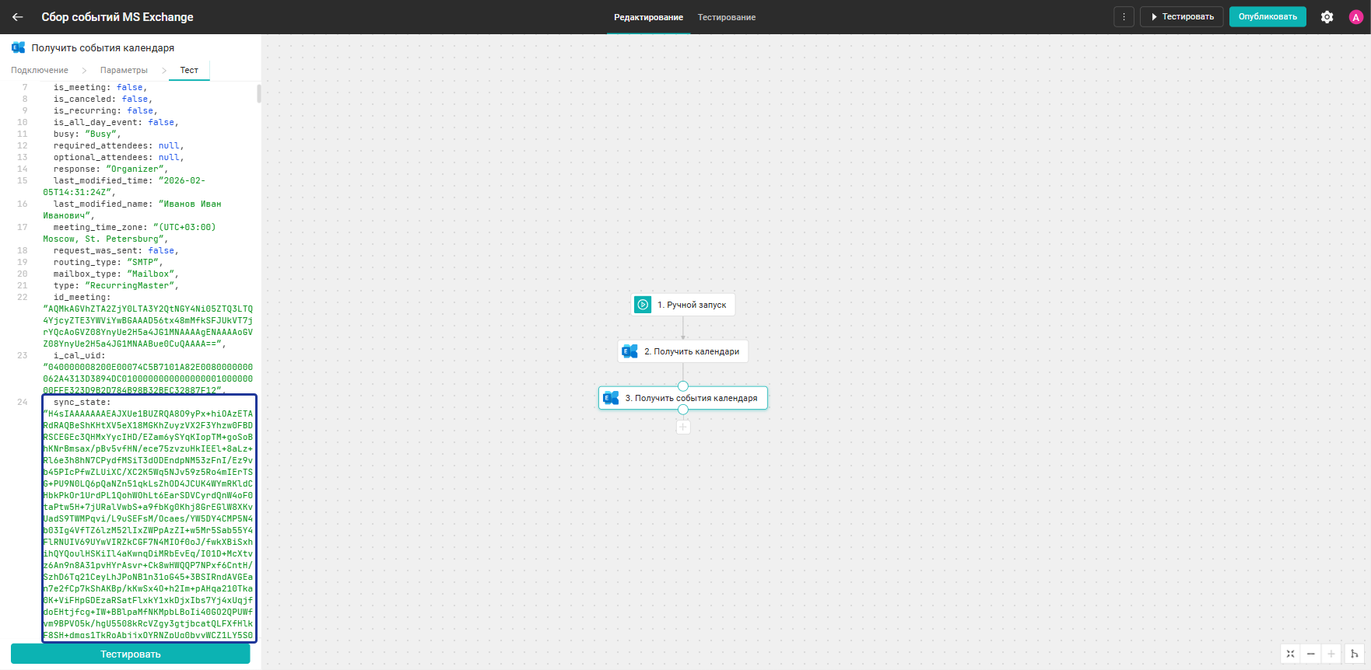The height and width of the screenshot is (670, 1371).
Task: Select the node "2. Получить календари"
Action: [683, 351]
